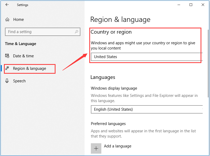Select Region & language from the sidebar

30,68
